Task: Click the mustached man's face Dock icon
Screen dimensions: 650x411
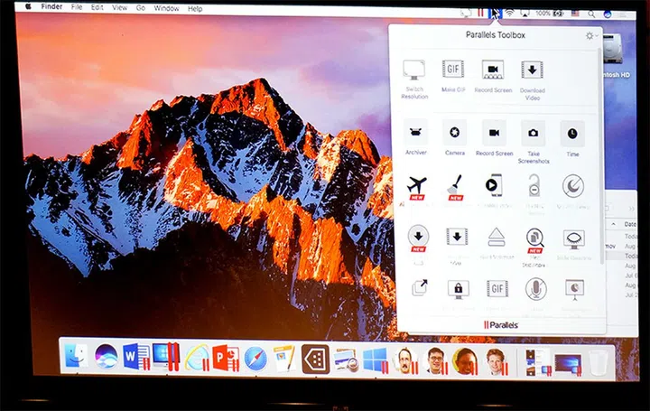Action: 406,360
